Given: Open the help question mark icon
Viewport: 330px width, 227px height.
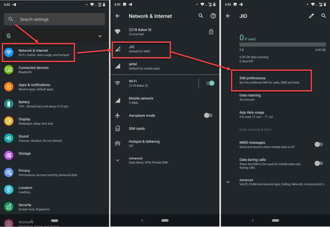Looking at the screenshot, I should 213,16.
